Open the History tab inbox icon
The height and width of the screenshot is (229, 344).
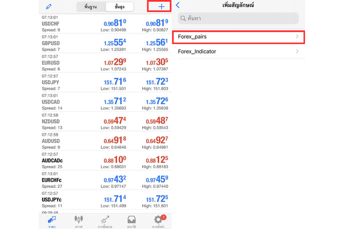point(131,220)
